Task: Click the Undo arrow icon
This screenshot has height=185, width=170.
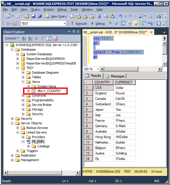Action: pyautogui.click(x=120, y=16)
